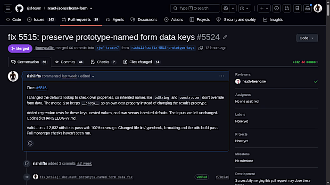Click the search input field

195,8
